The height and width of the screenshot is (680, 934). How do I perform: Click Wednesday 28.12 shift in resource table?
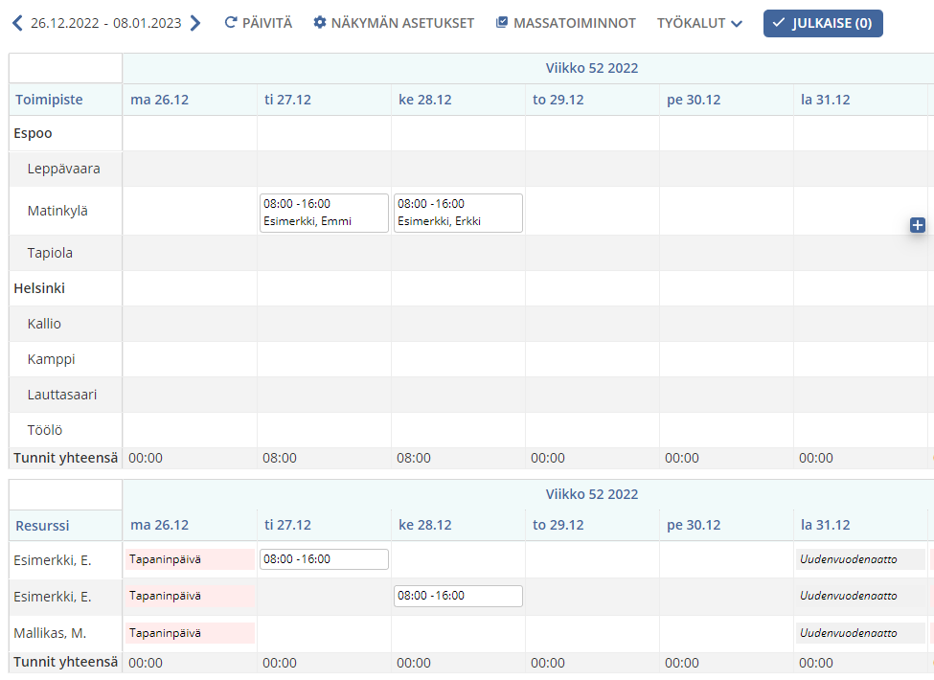click(x=458, y=596)
